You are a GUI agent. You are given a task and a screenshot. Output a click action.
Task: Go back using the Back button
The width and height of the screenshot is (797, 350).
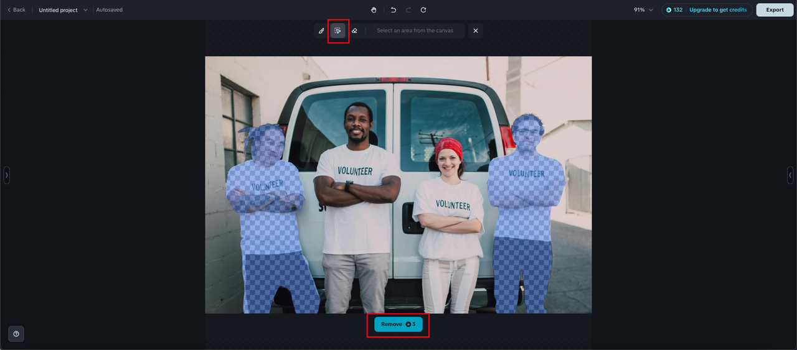point(16,10)
